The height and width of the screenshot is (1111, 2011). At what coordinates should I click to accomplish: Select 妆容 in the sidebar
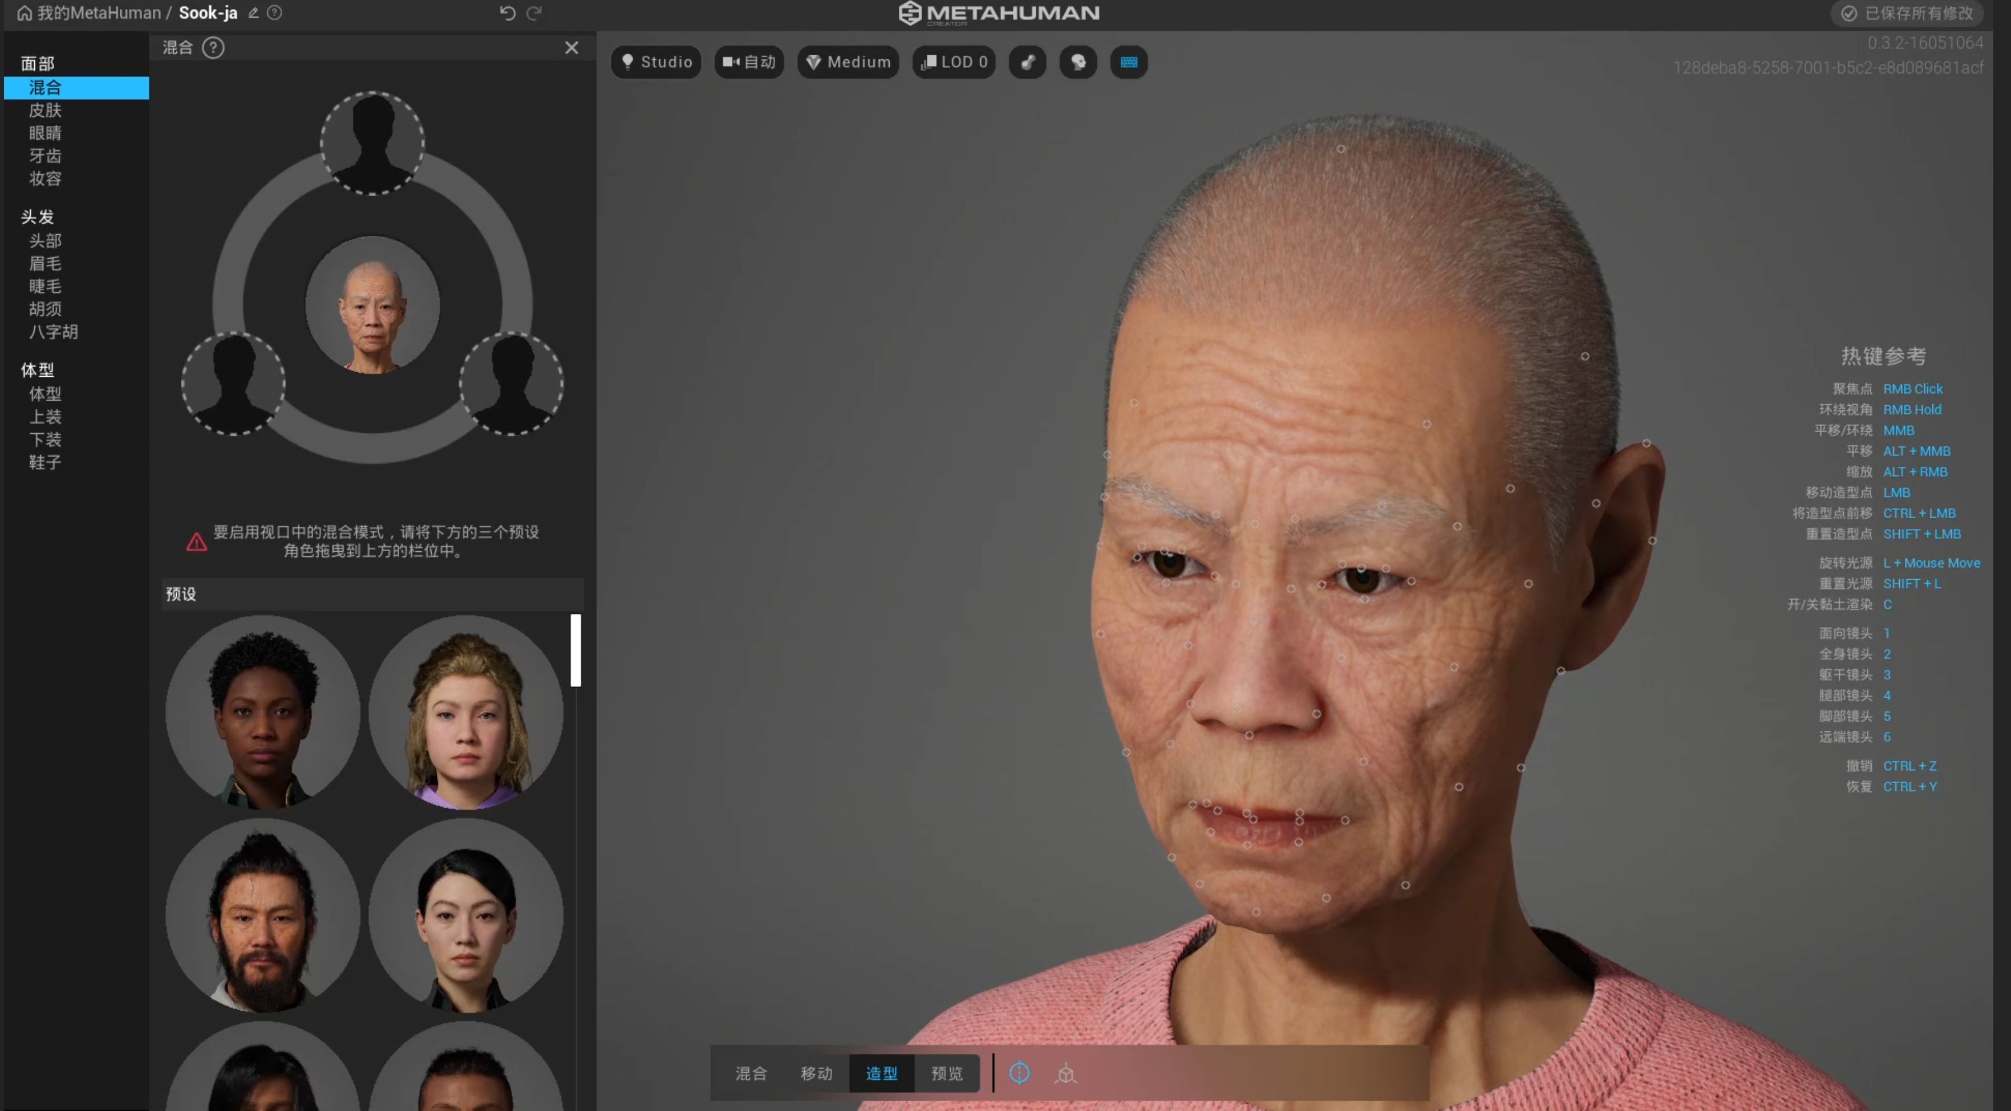45,178
